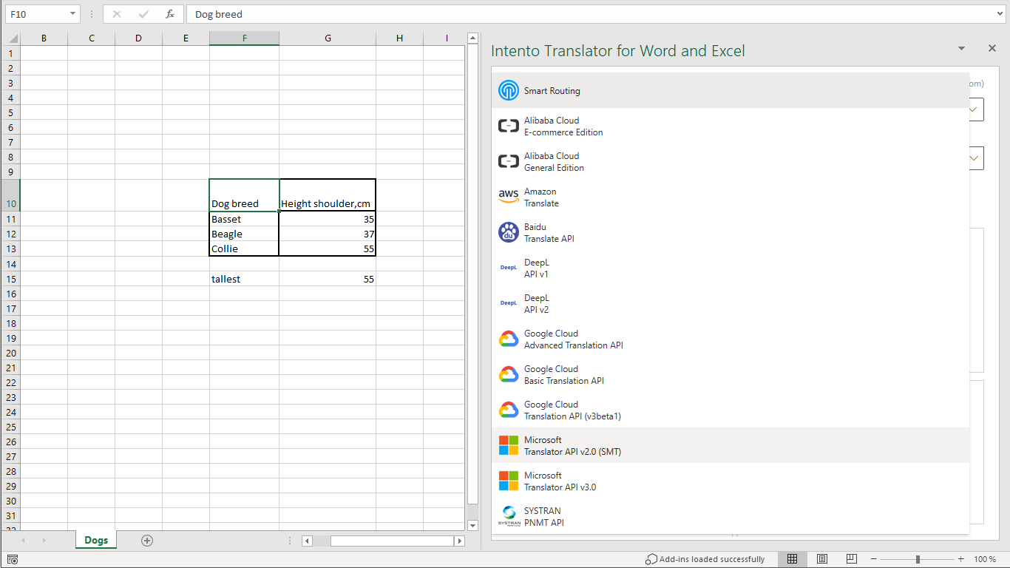This screenshot has width=1010, height=568.
Task: Select the Beagle cell
Action: coord(244,234)
